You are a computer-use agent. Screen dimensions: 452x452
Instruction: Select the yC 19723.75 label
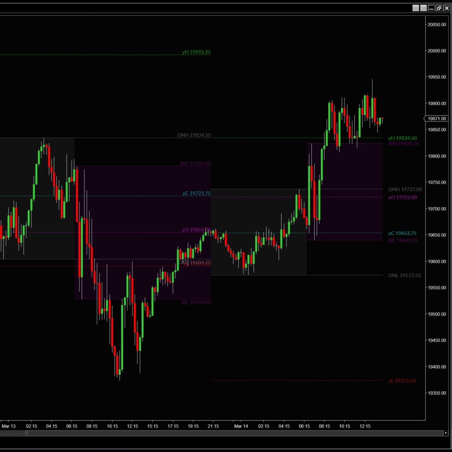[x=196, y=194]
